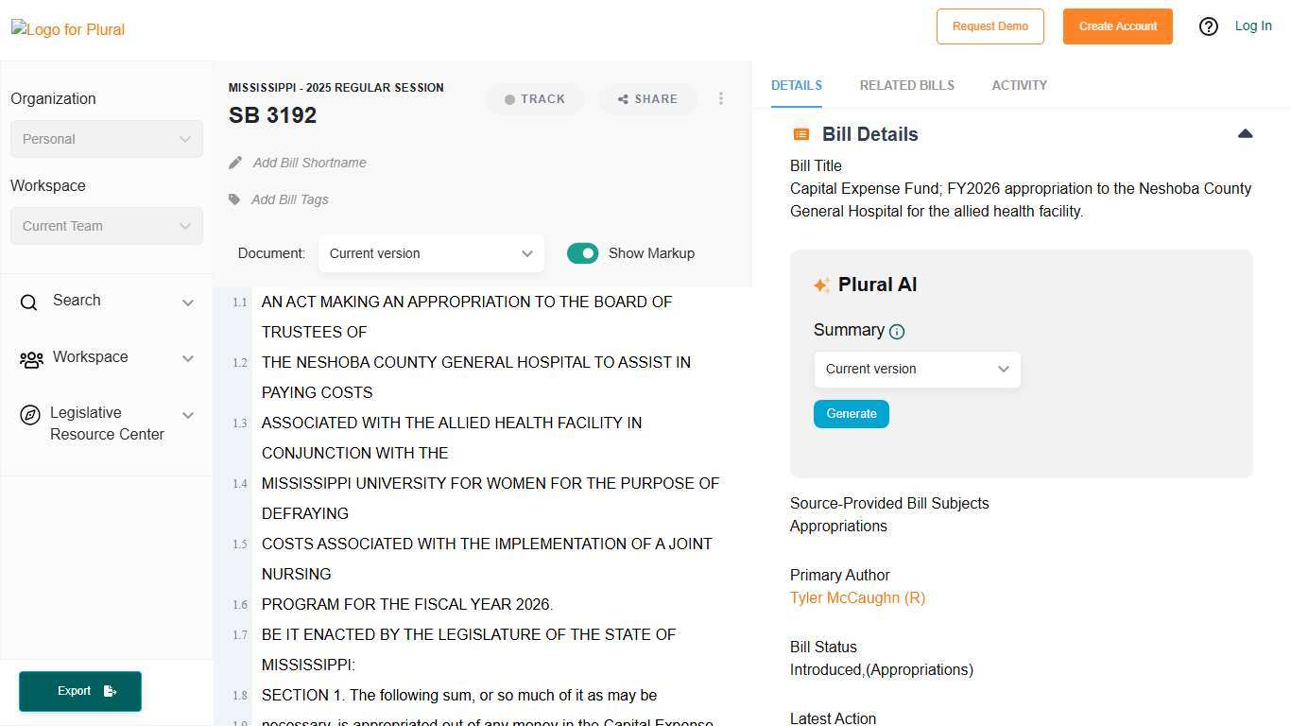The image size is (1291, 726).
Task: Click the help question mark icon
Action: pos(1208,26)
